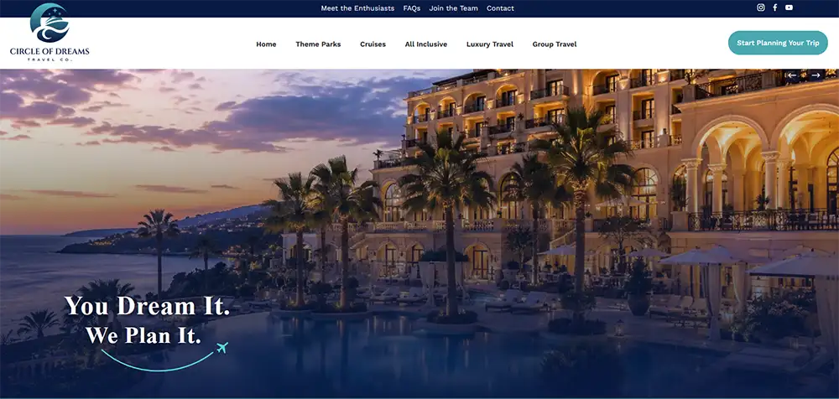Open the FAQs link
Screen dimensions: 839x399
click(x=411, y=8)
